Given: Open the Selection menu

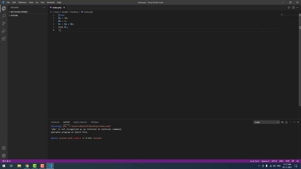Looking at the screenshot, I should point(22,2).
